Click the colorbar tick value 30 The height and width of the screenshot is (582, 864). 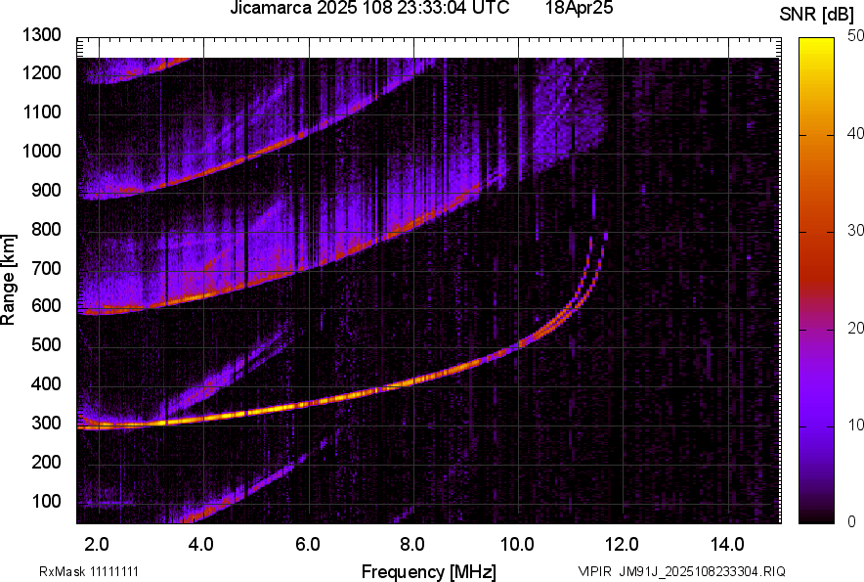click(855, 230)
